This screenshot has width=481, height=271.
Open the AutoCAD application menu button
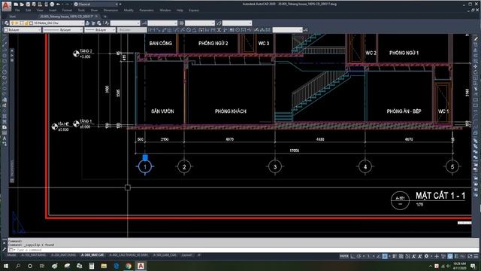[6, 5]
